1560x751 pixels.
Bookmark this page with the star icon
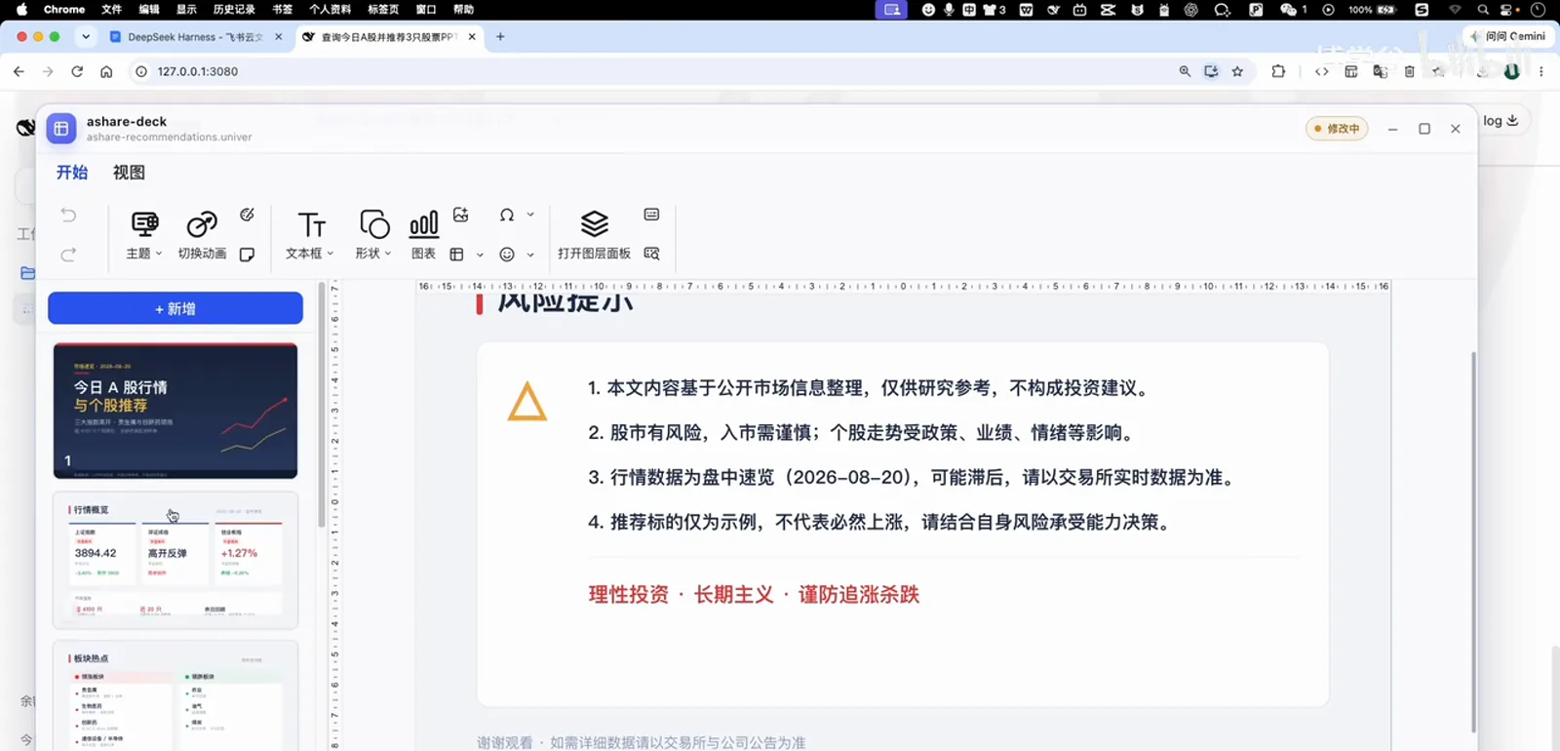pyautogui.click(x=1237, y=71)
